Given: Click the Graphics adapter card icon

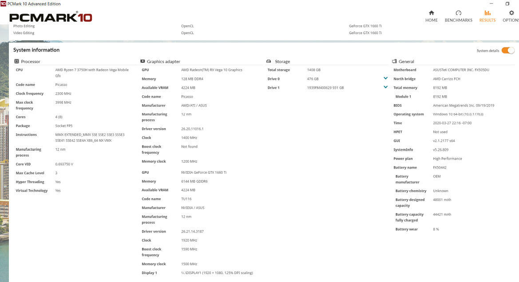Looking at the screenshot, I should [x=143, y=61].
